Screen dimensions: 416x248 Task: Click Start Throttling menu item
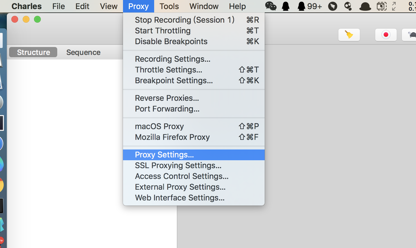163,31
